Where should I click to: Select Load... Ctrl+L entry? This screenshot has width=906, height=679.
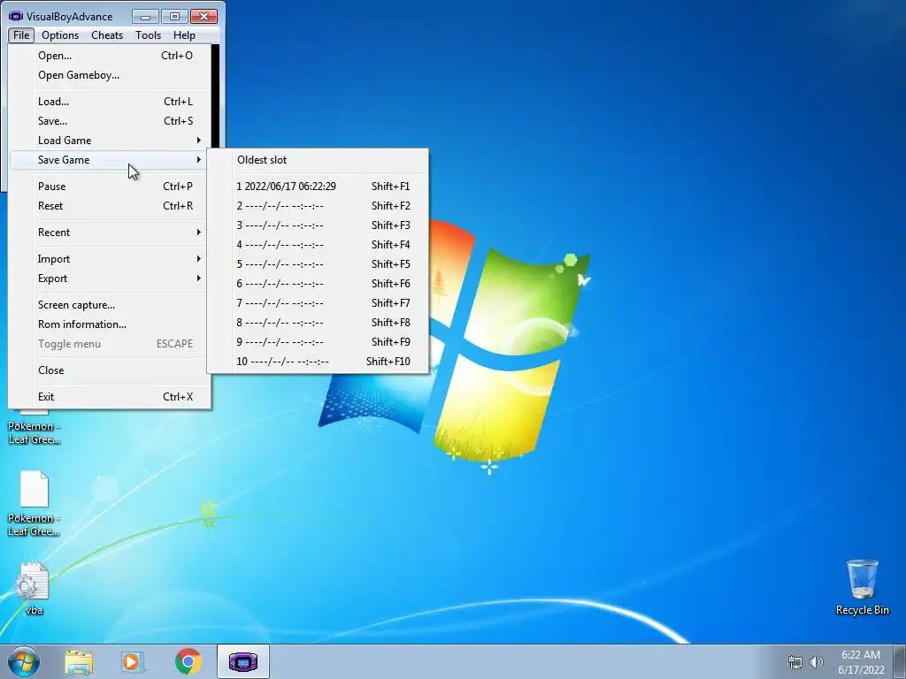pos(110,102)
